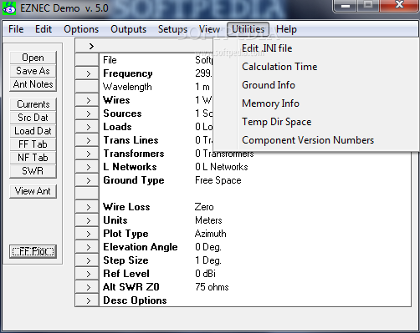Click the top arrow title bar button

(x=91, y=46)
